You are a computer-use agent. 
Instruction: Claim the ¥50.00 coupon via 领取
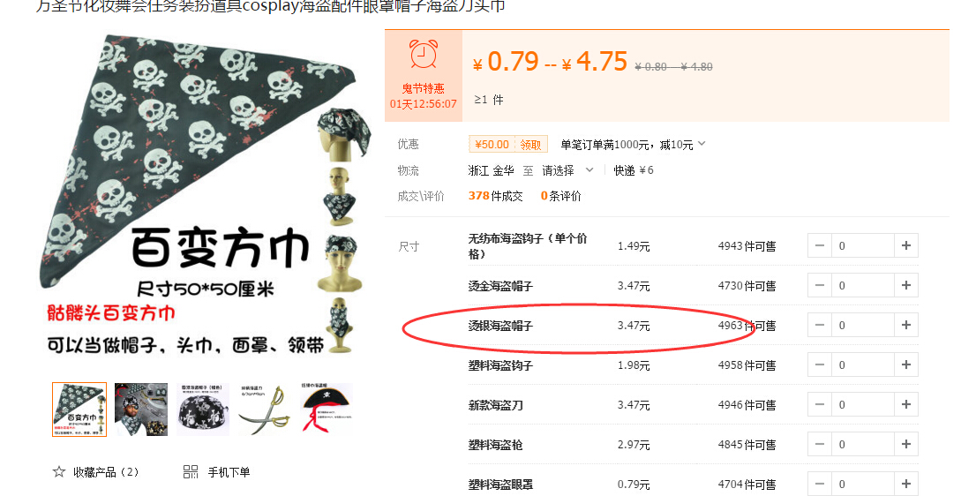point(530,145)
